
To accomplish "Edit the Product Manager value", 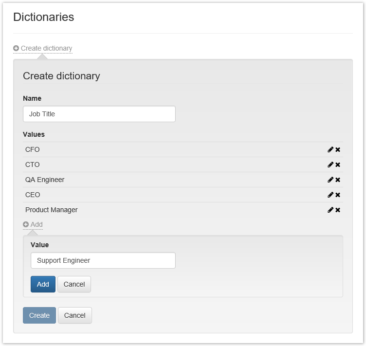I will (330, 210).
